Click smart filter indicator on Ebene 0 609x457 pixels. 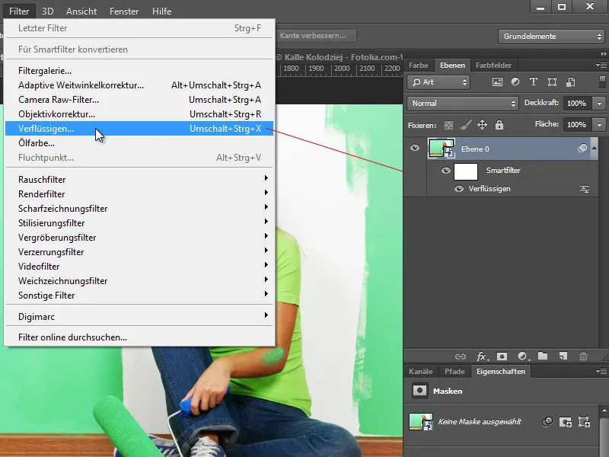pos(582,148)
